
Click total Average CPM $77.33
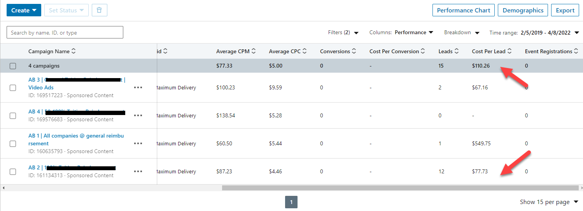[x=224, y=66]
